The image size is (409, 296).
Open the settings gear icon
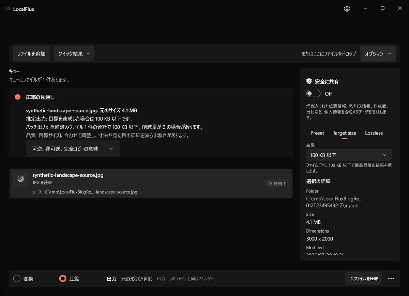(347, 9)
